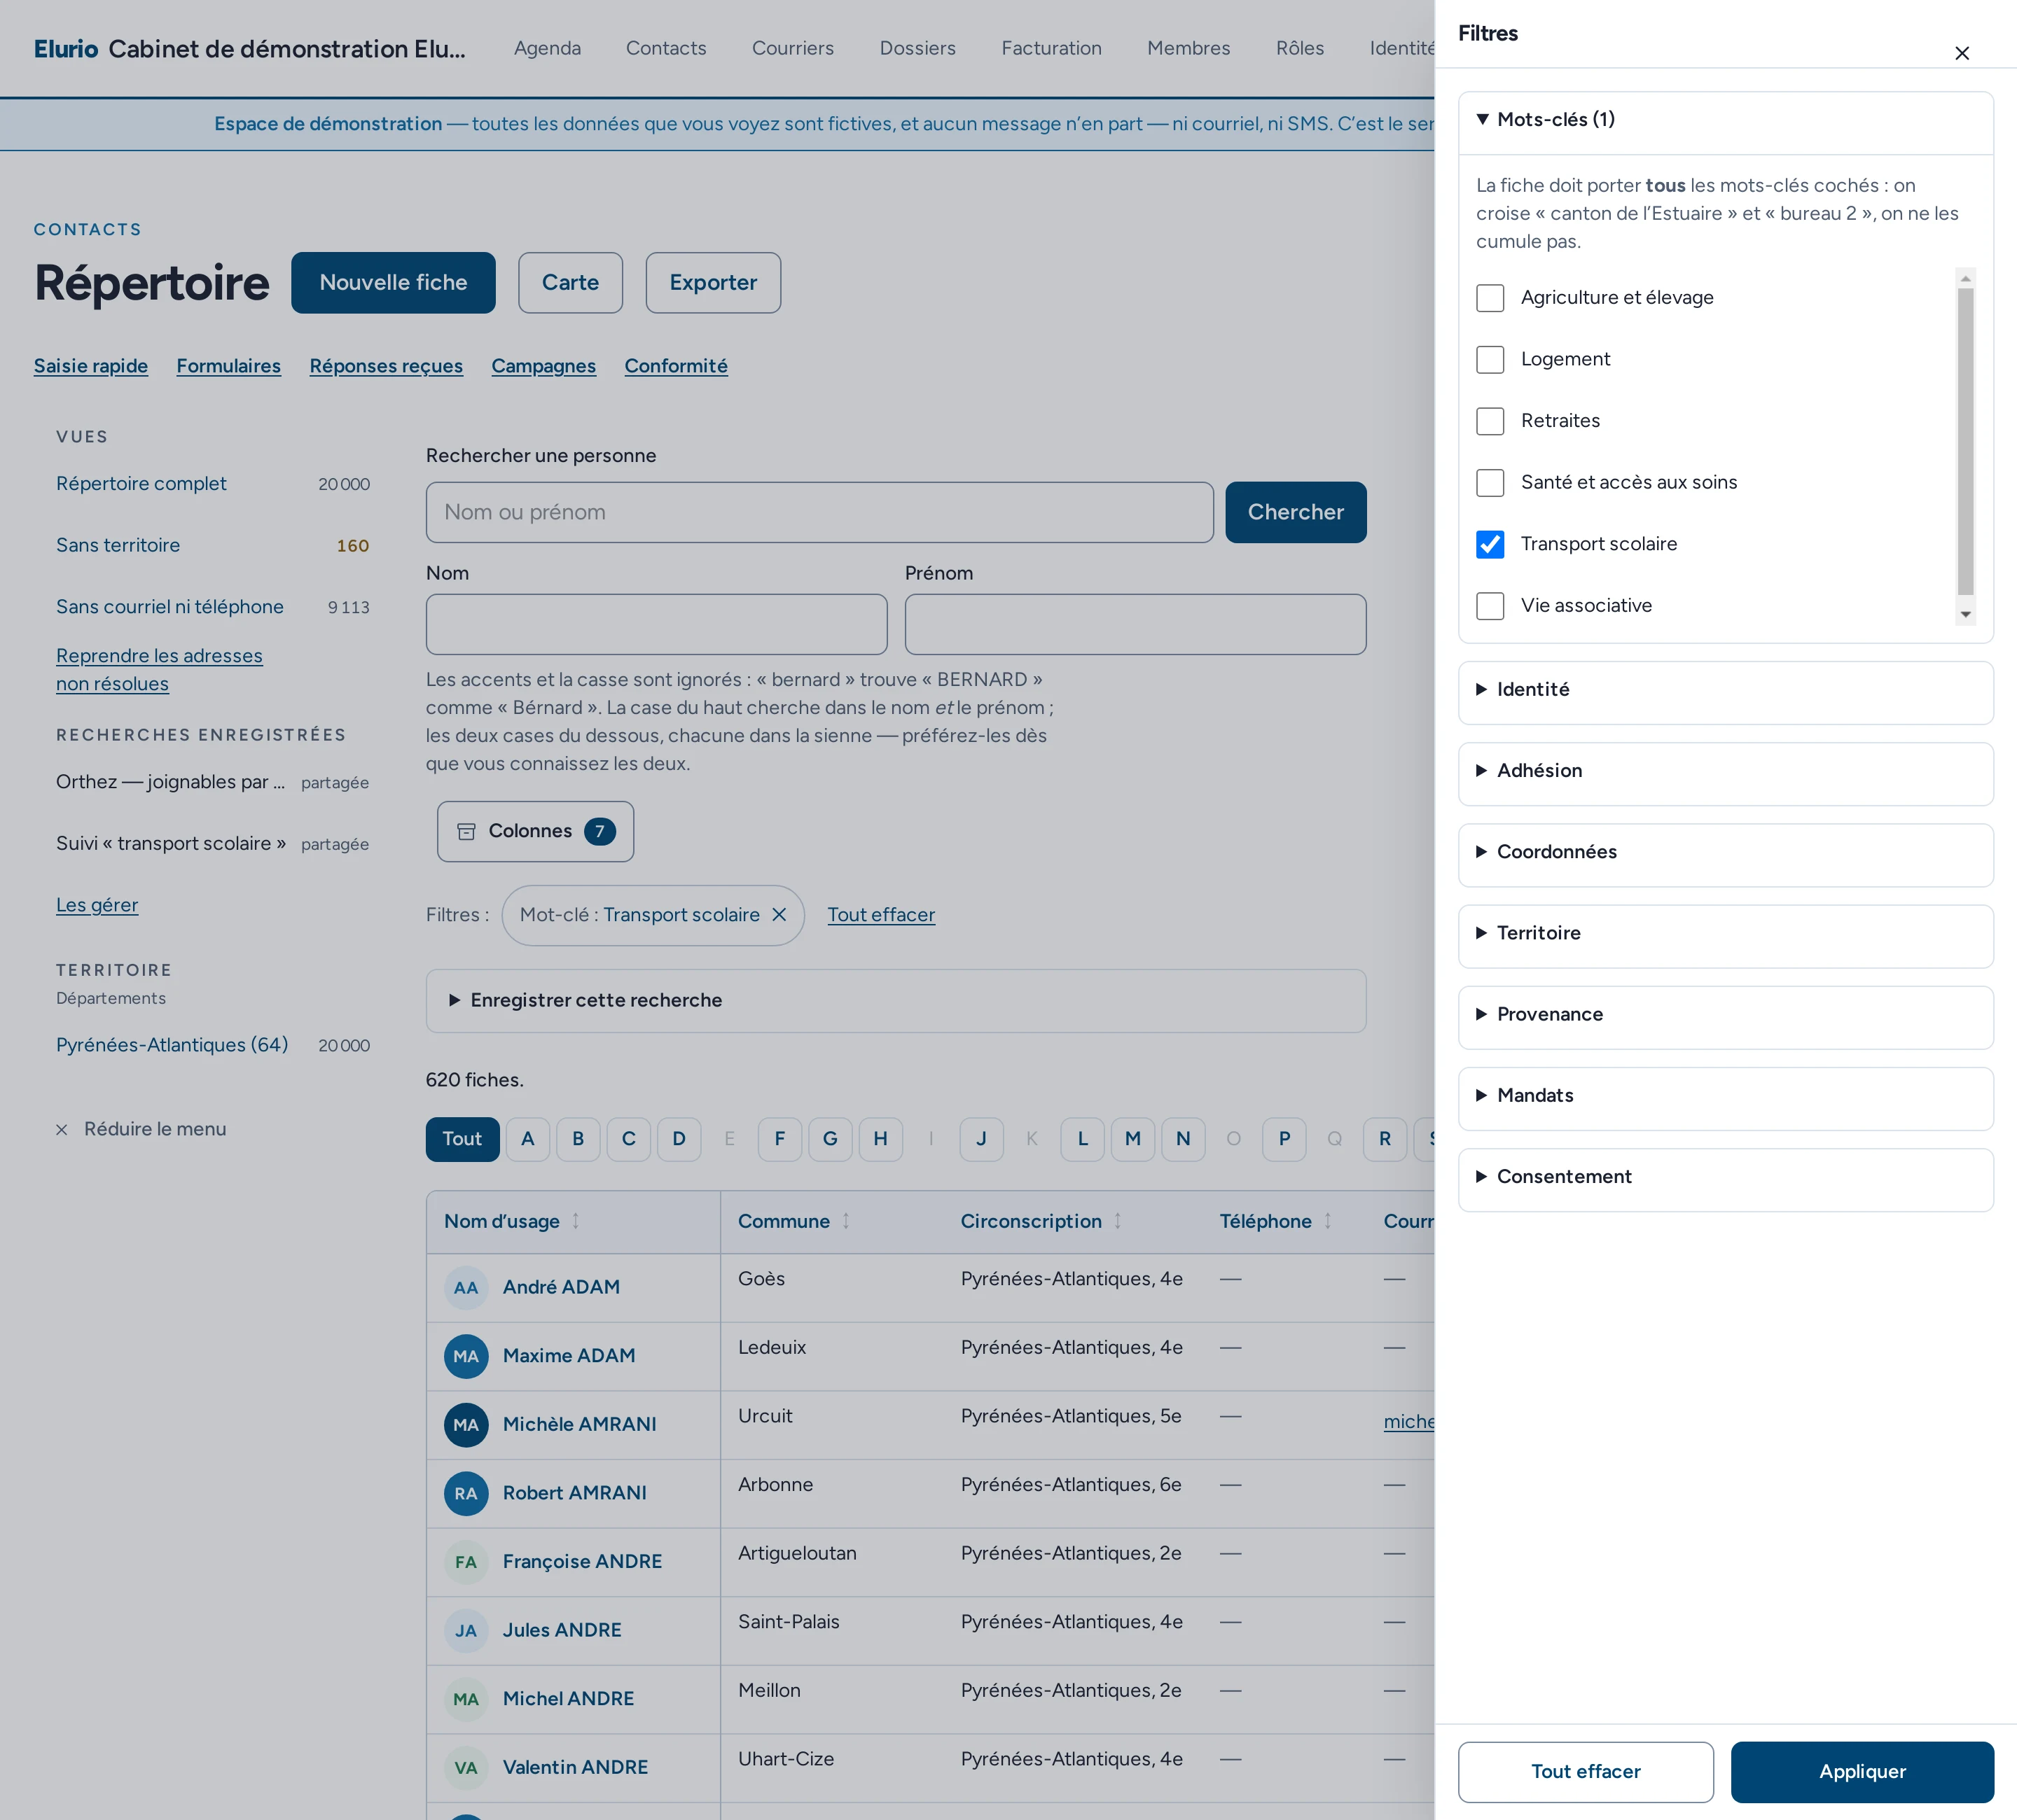This screenshot has height=1820, width=2017.
Task: Sort by Commune column arrows
Action: pos(845,1221)
